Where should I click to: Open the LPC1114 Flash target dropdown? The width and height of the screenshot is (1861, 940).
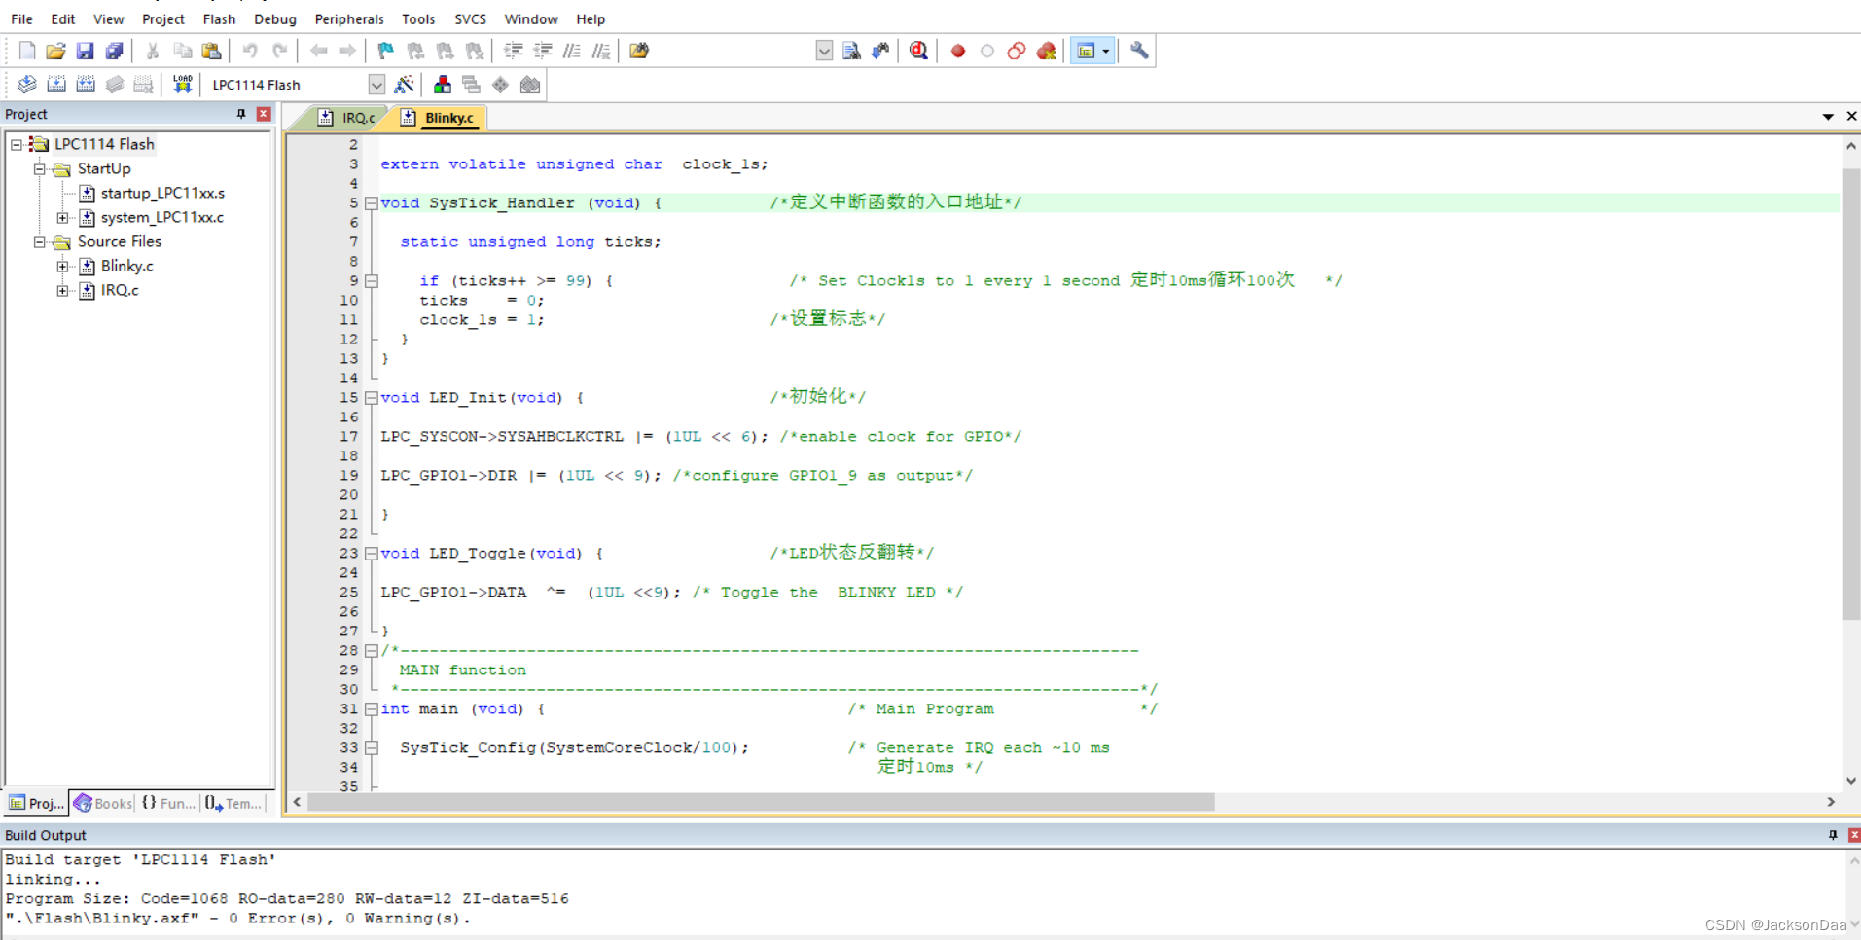click(x=376, y=85)
